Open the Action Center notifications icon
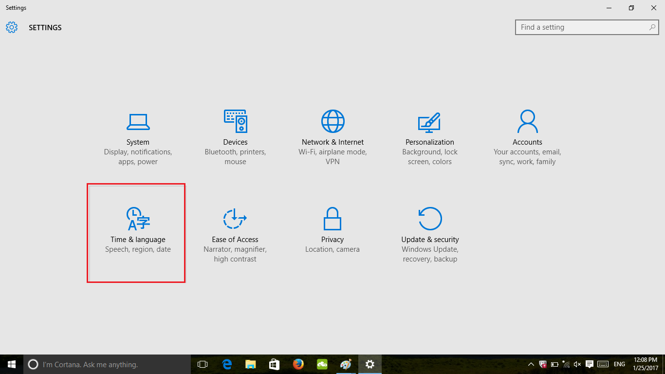This screenshot has width=665, height=374. 590,364
